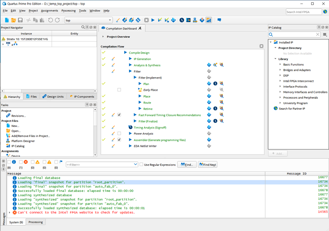329x231 pixels.
Task: Expand the DSP category in IP Catalog
Action: coord(280,76)
